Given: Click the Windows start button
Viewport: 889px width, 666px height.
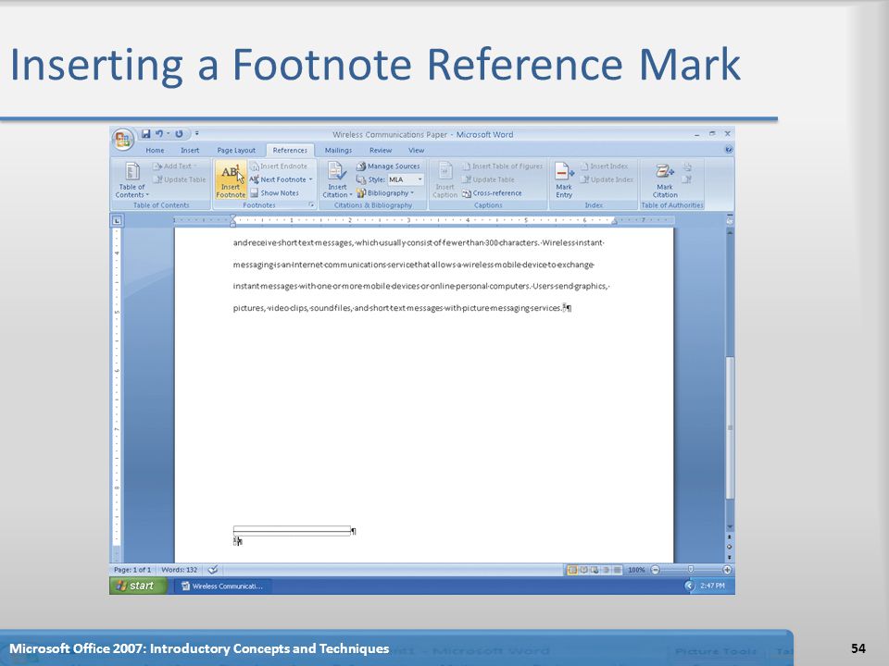Looking at the screenshot, I should [x=138, y=586].
